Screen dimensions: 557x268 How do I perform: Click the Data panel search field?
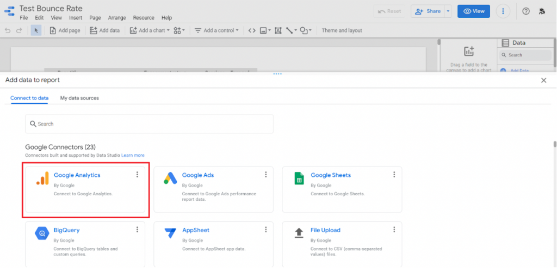tap(525, 55)
